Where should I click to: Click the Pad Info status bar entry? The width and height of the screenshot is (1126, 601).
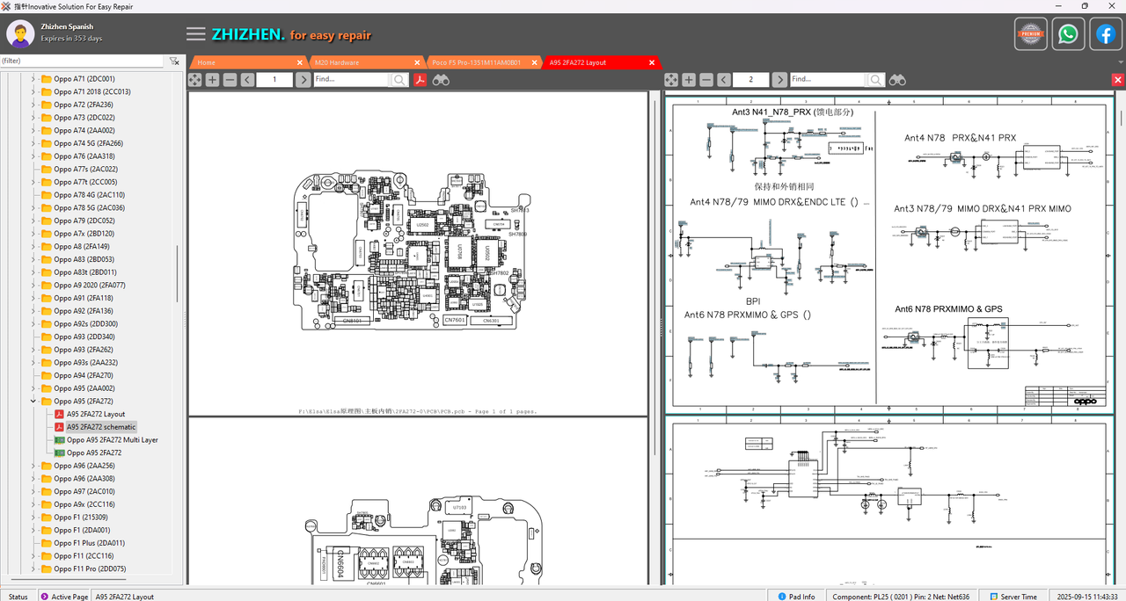tap(796, 597)
